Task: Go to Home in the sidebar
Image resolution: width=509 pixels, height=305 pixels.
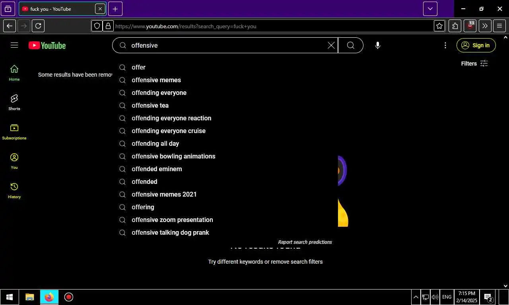Action: click(14, 73)
